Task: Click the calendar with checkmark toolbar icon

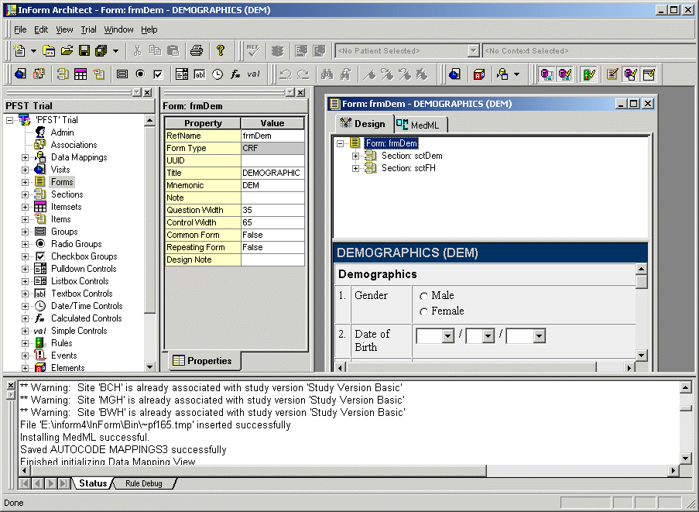Action: pos(649,74)
